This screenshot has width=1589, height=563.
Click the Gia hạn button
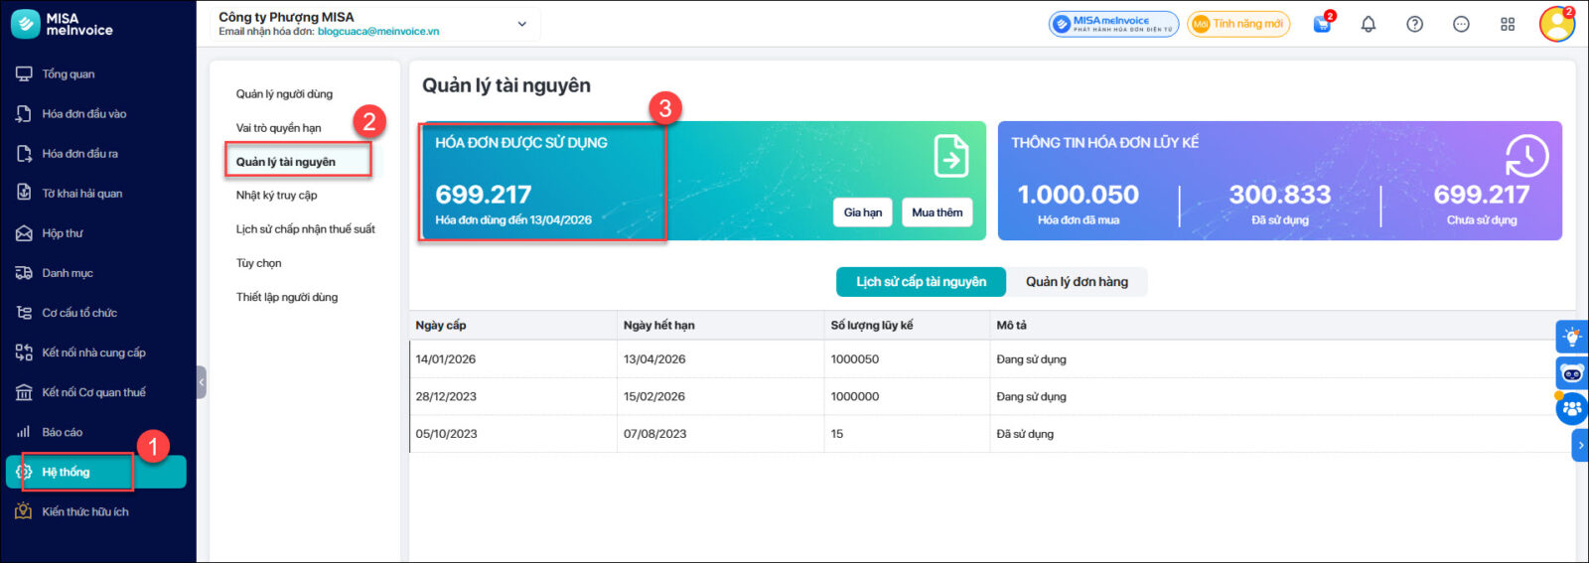[862, 212]
